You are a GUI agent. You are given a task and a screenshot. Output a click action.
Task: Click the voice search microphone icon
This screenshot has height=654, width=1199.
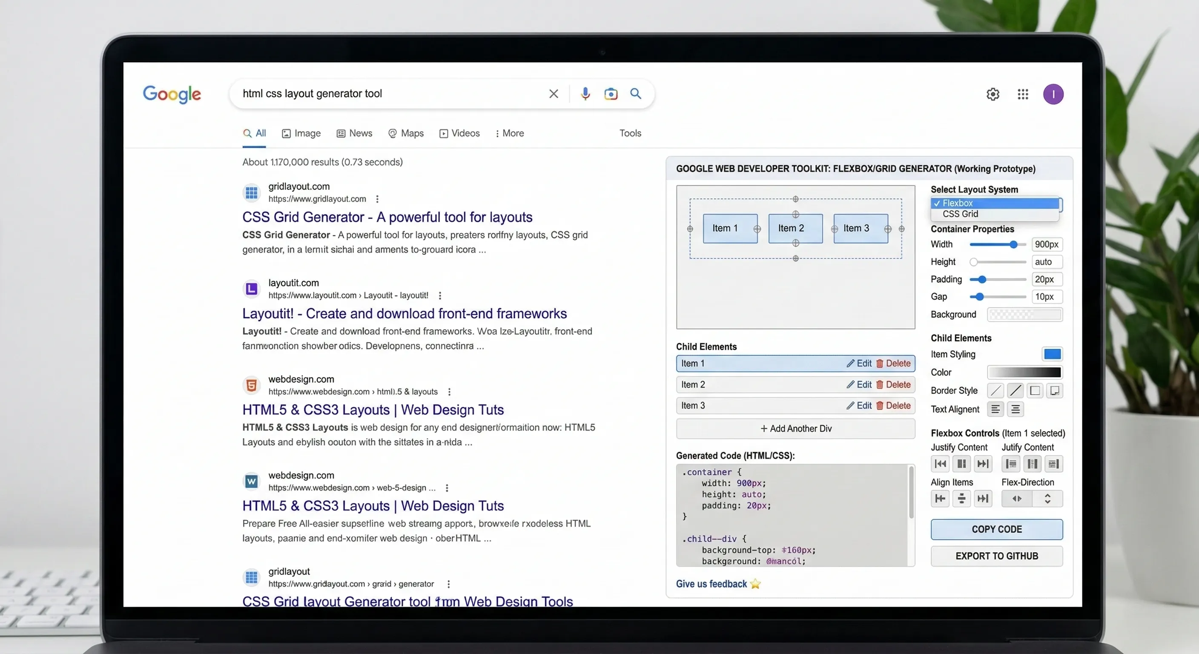(585, 94)
